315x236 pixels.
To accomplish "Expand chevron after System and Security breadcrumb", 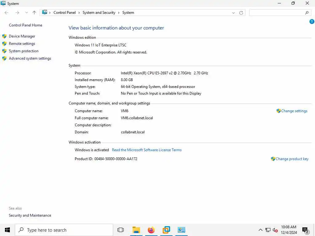I will (119, 13).
